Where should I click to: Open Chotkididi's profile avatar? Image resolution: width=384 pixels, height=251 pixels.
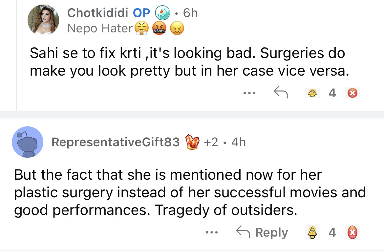(x=43, y=20)
